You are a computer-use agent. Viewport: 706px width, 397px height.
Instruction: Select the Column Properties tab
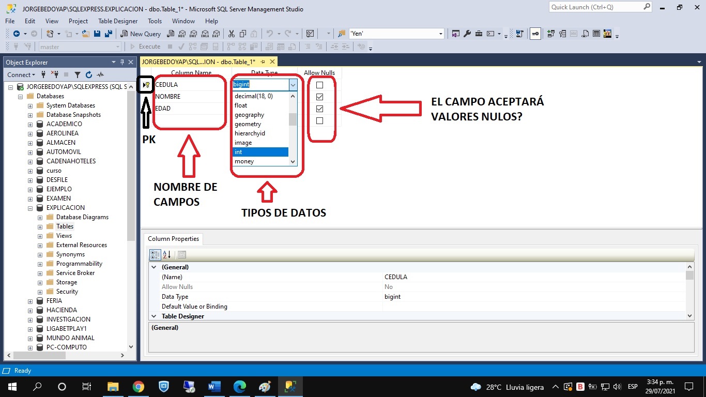tap(174, 239)
